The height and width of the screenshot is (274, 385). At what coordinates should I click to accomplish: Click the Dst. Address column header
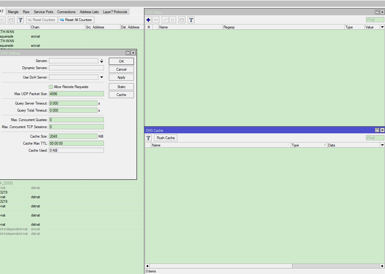pos(132,27)
